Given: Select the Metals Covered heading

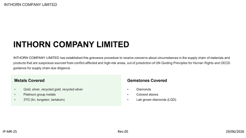Looking at the screenshot, I should [x=29, y=80].
